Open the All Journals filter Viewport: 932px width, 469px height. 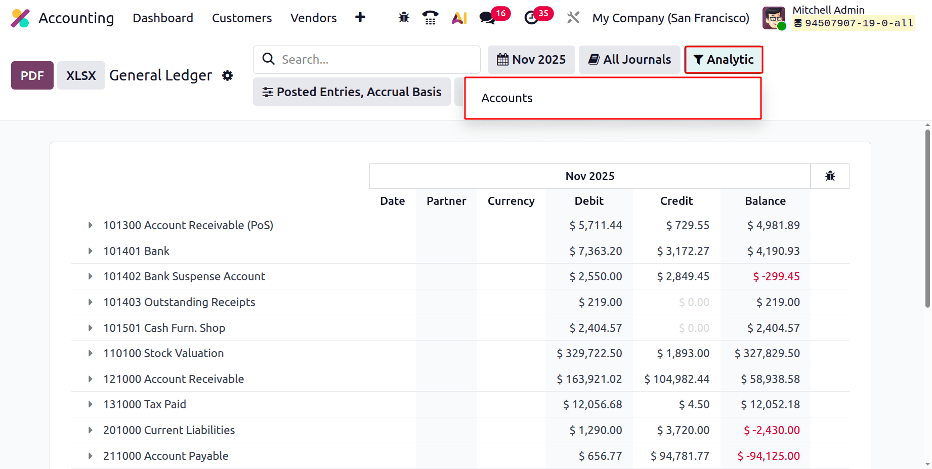point(630,60)
